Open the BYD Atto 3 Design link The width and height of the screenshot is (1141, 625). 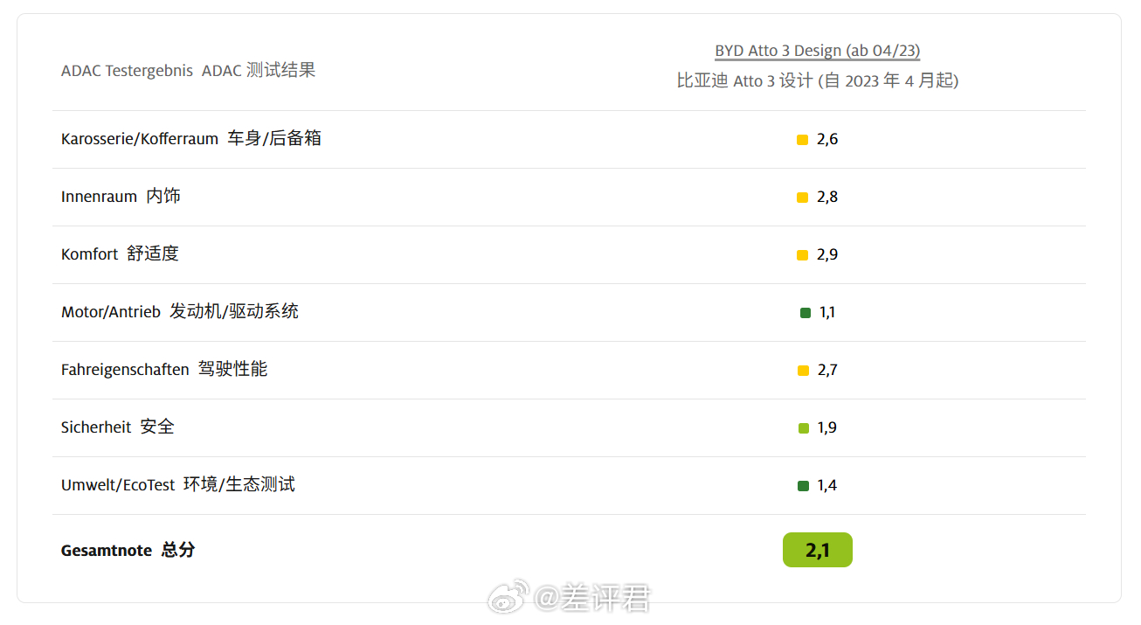(817, 51)
